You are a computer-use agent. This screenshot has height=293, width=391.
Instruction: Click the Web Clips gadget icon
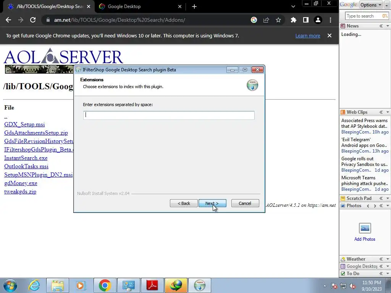click(343, 112)
